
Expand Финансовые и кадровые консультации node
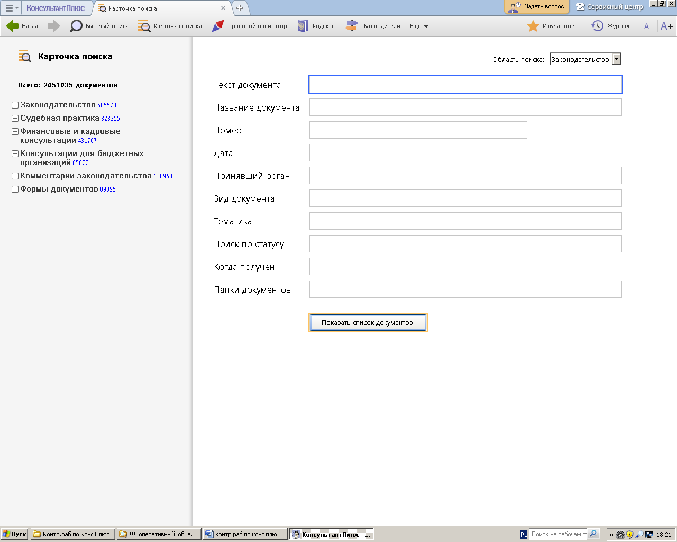pos(15,132)
